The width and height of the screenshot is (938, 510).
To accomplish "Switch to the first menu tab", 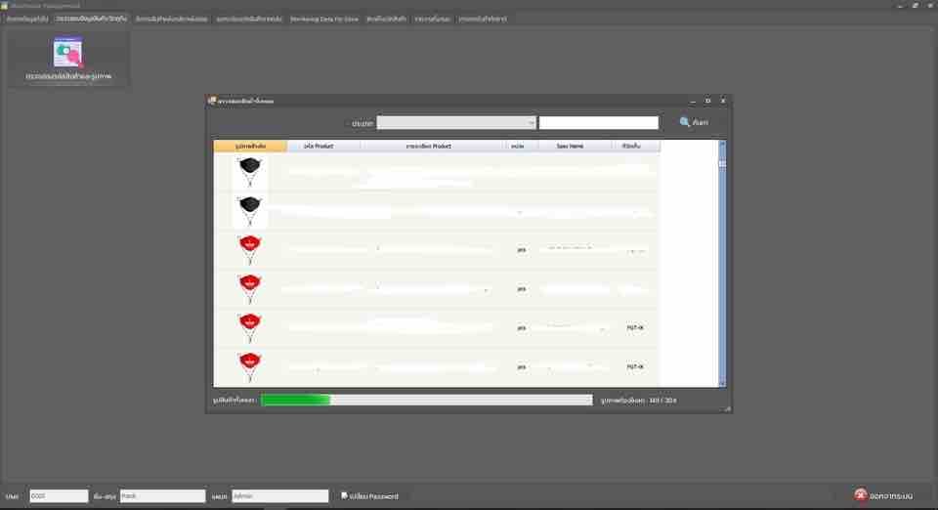I will click(x=27, y=20).
